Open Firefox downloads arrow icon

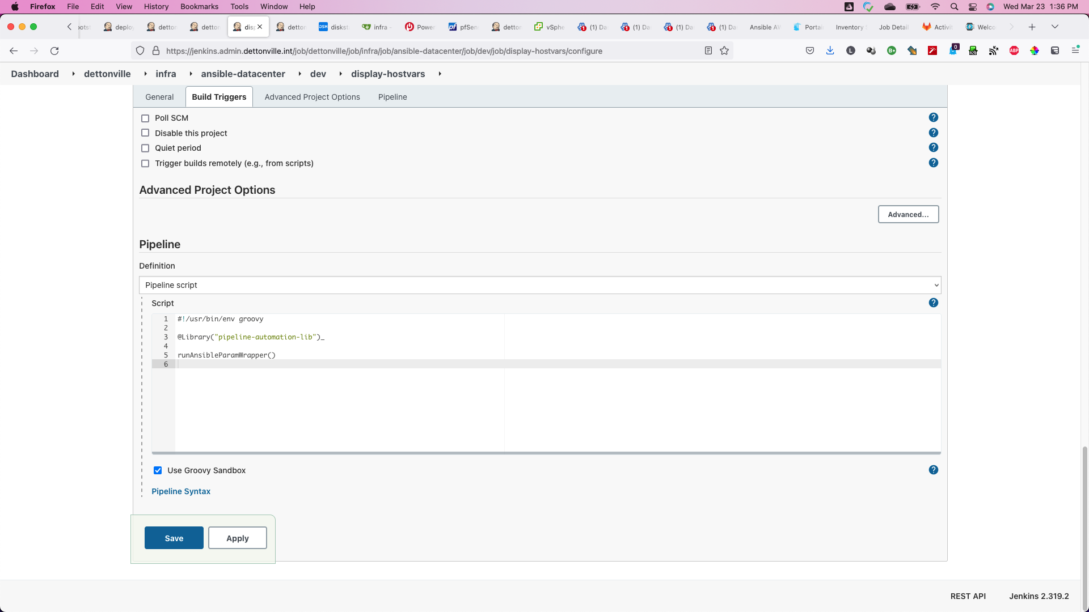pos(830,51)
